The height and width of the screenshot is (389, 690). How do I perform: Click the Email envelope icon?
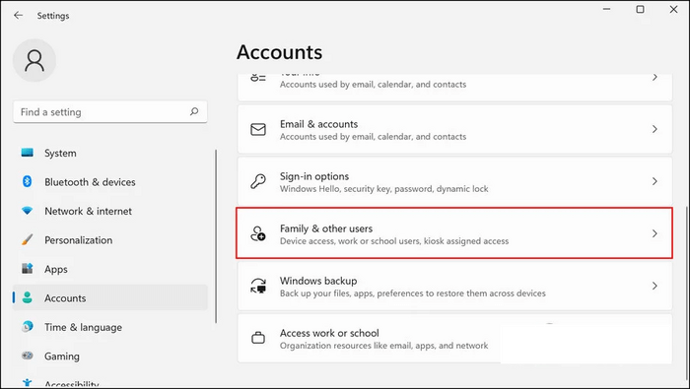[x=258, y=129]
